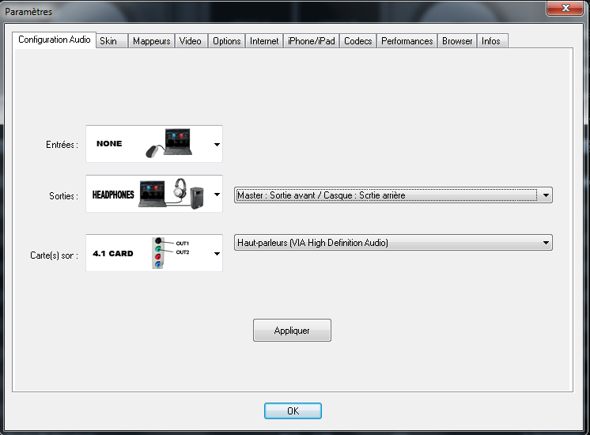Image resolution: width=590 pixels, height=435 pixels.
Task: Click the headphones and speaker output icon
Action: (x=172, y=194)
